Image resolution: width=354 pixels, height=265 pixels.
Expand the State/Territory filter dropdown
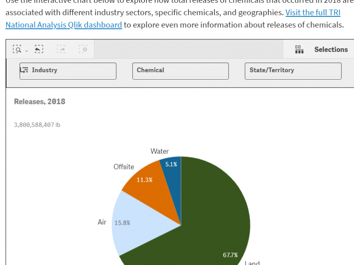[x=293, y=71]
